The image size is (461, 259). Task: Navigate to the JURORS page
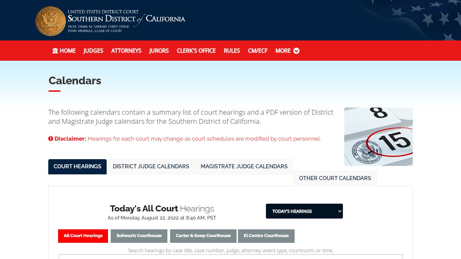(159, 51)
